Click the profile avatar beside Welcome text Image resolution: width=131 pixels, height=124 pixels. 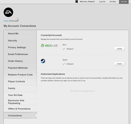[77, 2]
